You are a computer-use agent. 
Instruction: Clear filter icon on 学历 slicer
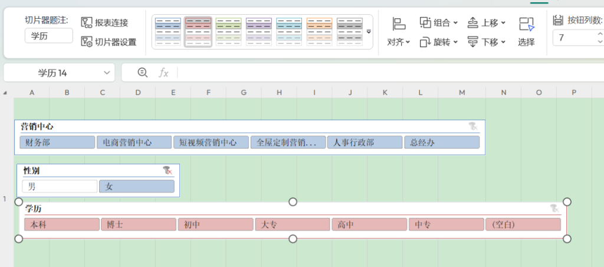pos(554,208)
